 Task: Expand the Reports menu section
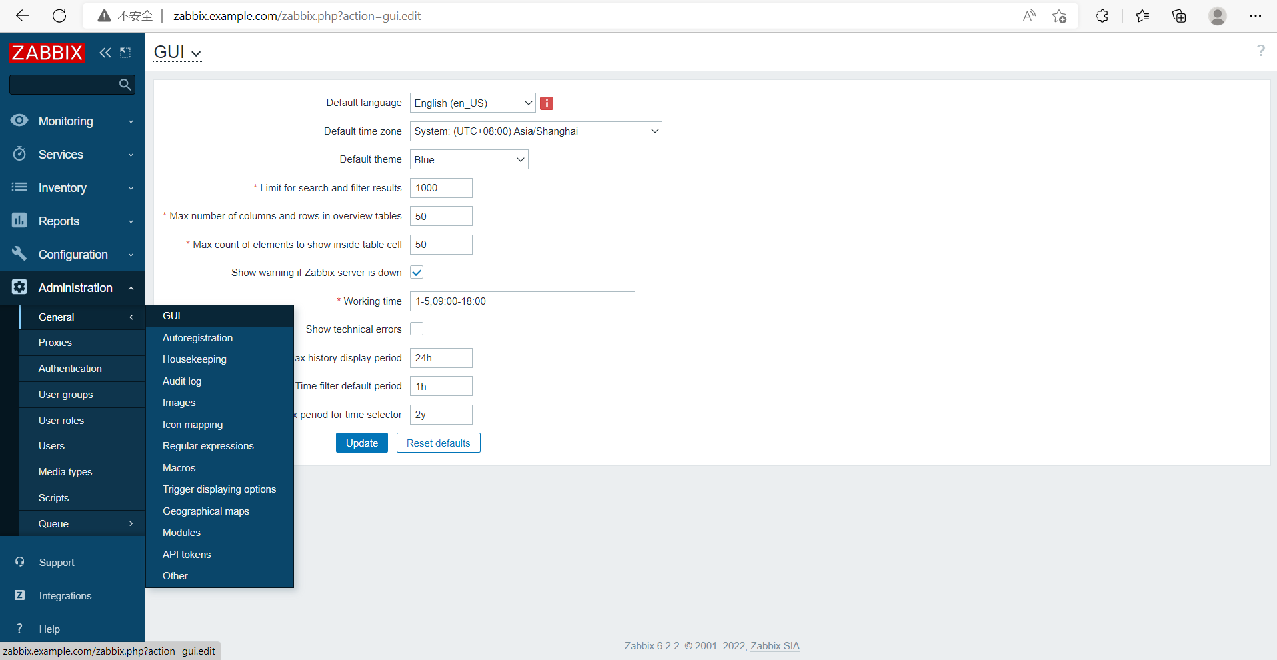click(131, 221)
